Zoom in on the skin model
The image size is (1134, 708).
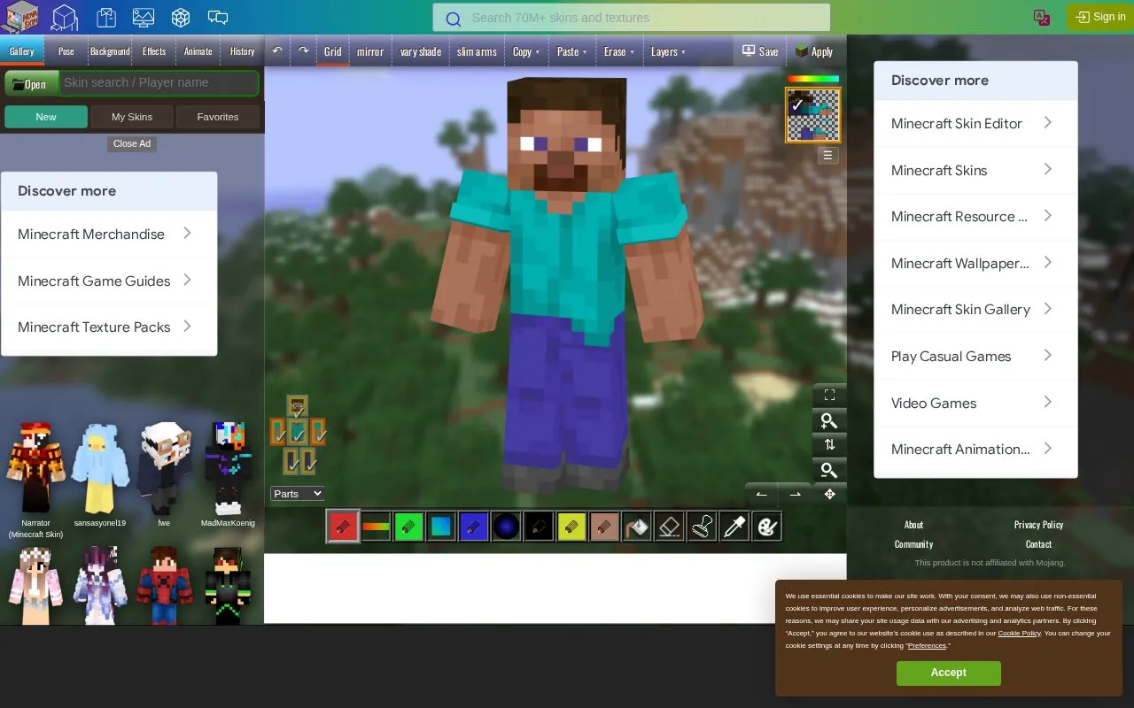pyautogui.click(x=829, y=420)
